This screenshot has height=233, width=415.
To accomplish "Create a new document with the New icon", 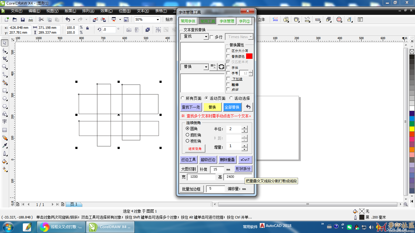I will coord(7,19).
